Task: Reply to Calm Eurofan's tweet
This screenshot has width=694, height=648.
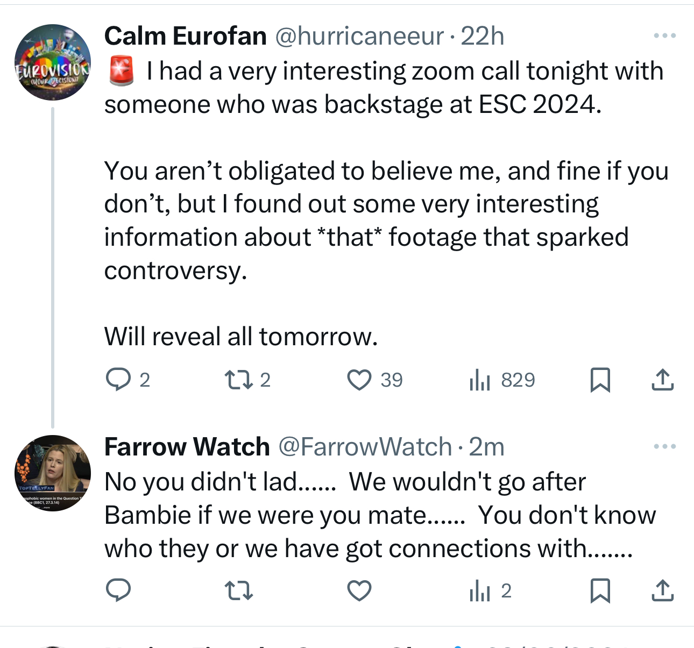Action: pos(118,380)
